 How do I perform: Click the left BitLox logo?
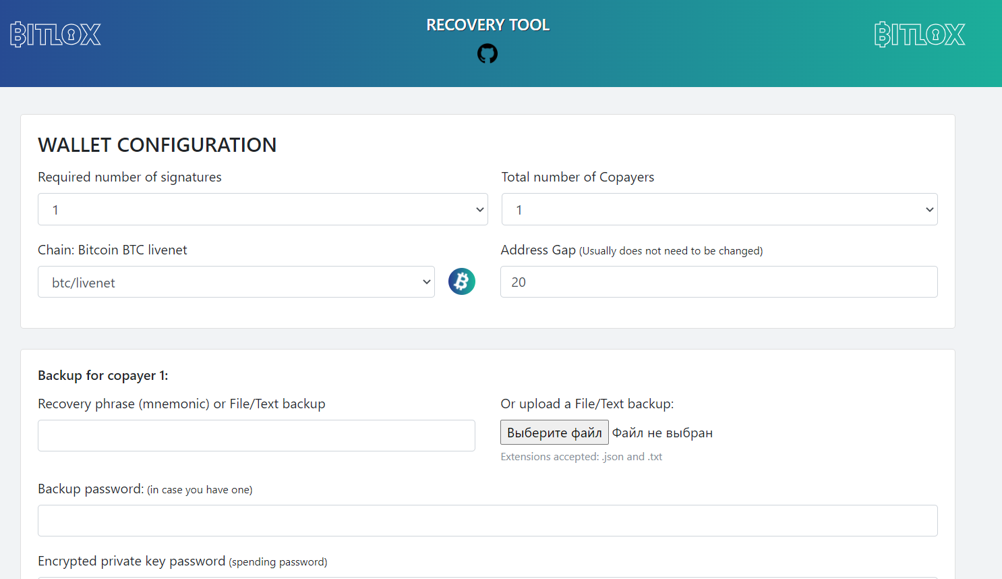(55, 34)
